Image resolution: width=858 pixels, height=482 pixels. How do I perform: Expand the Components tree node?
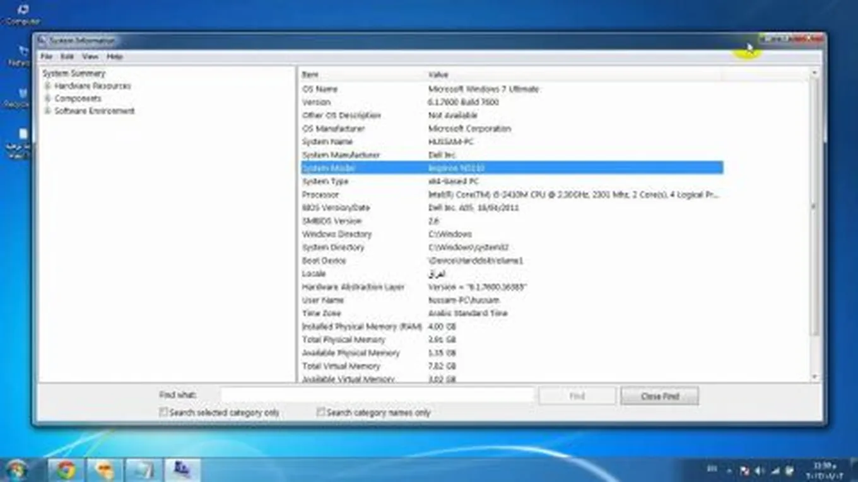tap(47, 98)
